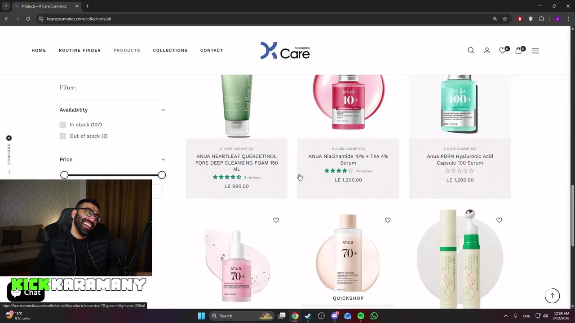Click the back-to-top arrow button
Viewport: 575px width, 323px height.
[x=552, y=296]
